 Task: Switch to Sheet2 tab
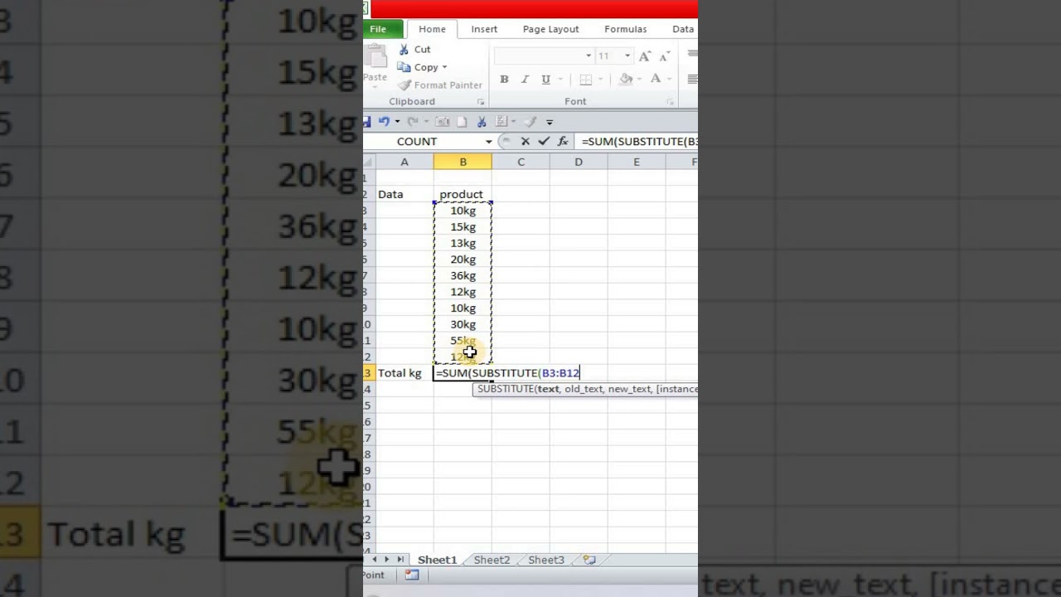(492, 561)
